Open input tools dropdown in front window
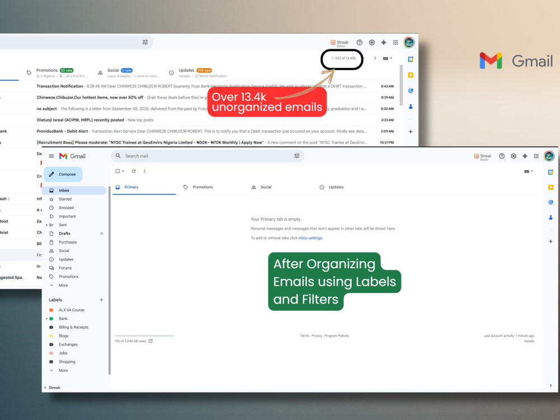The image size is (560, 420). (x=528, y=171)
